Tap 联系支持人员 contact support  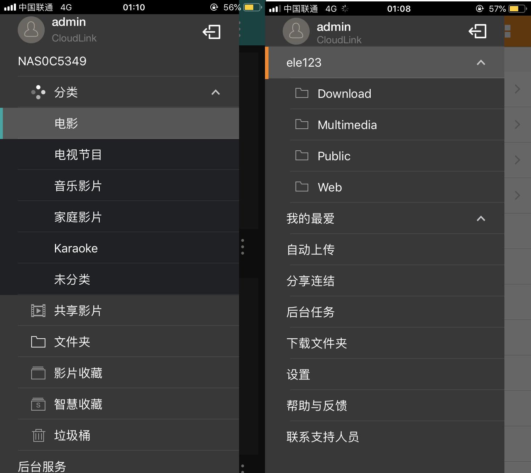[322, 437]
